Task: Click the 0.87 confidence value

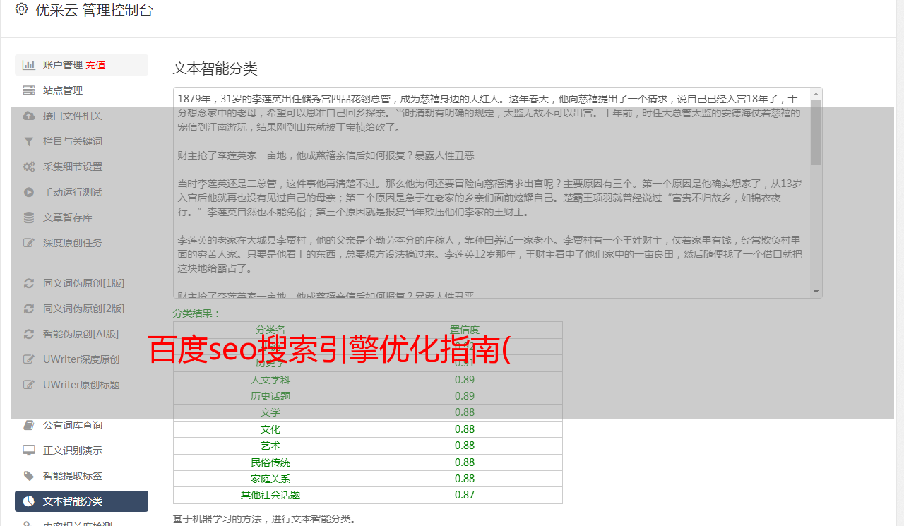Action: (465, 495)
